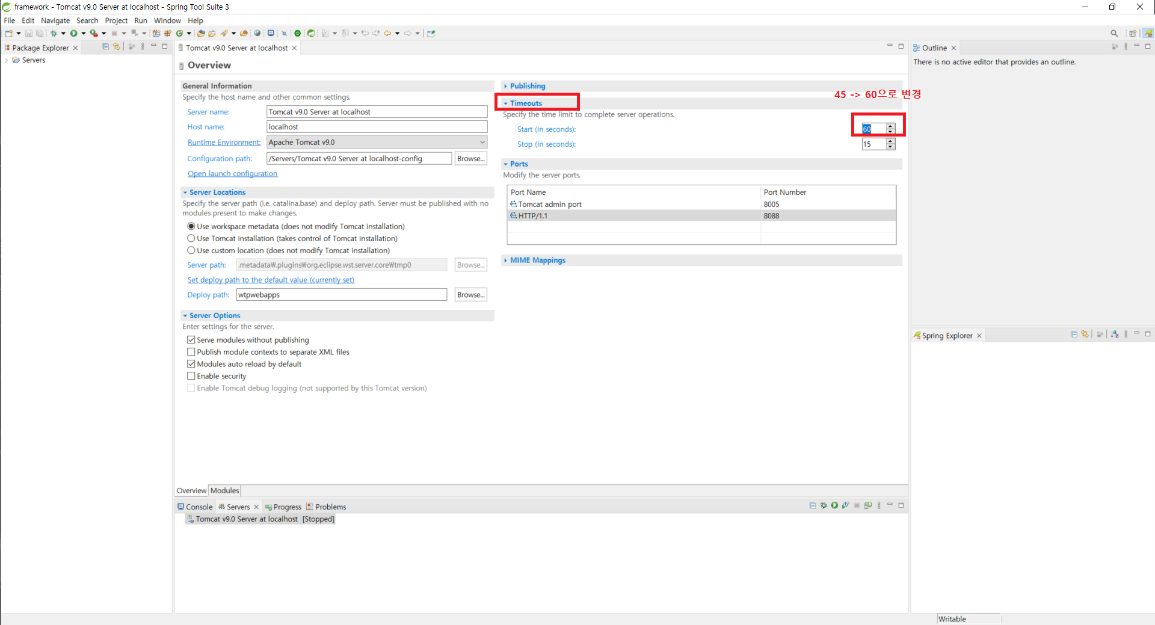
Task: Select the HTTP/1.1 port row
Action: pos(701,216)
